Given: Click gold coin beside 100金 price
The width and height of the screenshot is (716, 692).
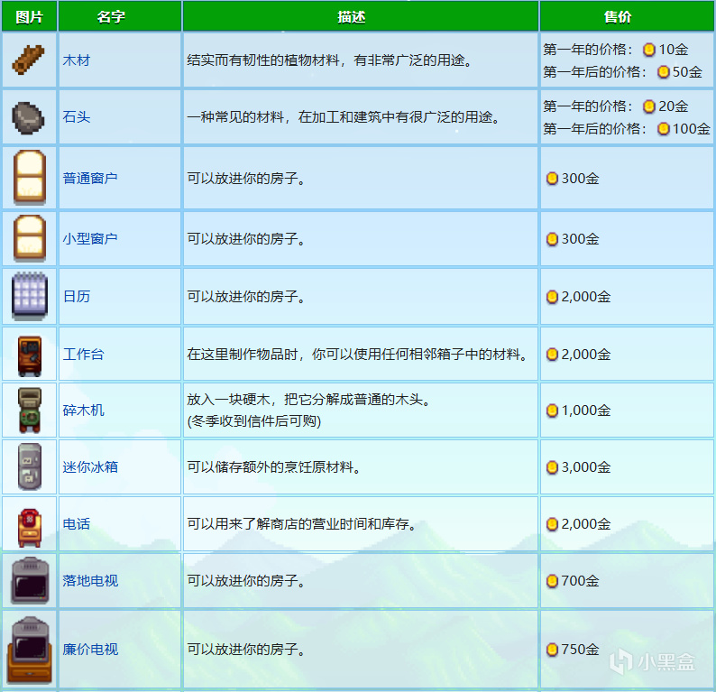Looking at the screenshot, I should pos(664,129).
